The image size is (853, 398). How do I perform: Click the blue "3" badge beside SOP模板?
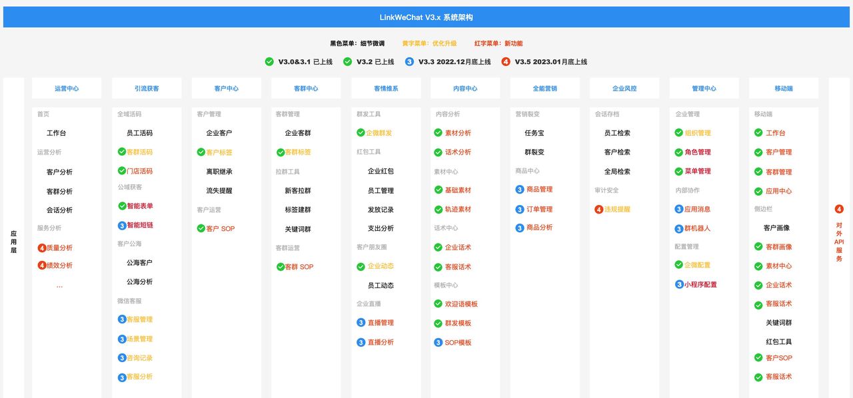pyautogui.click(x=438, y=342)
